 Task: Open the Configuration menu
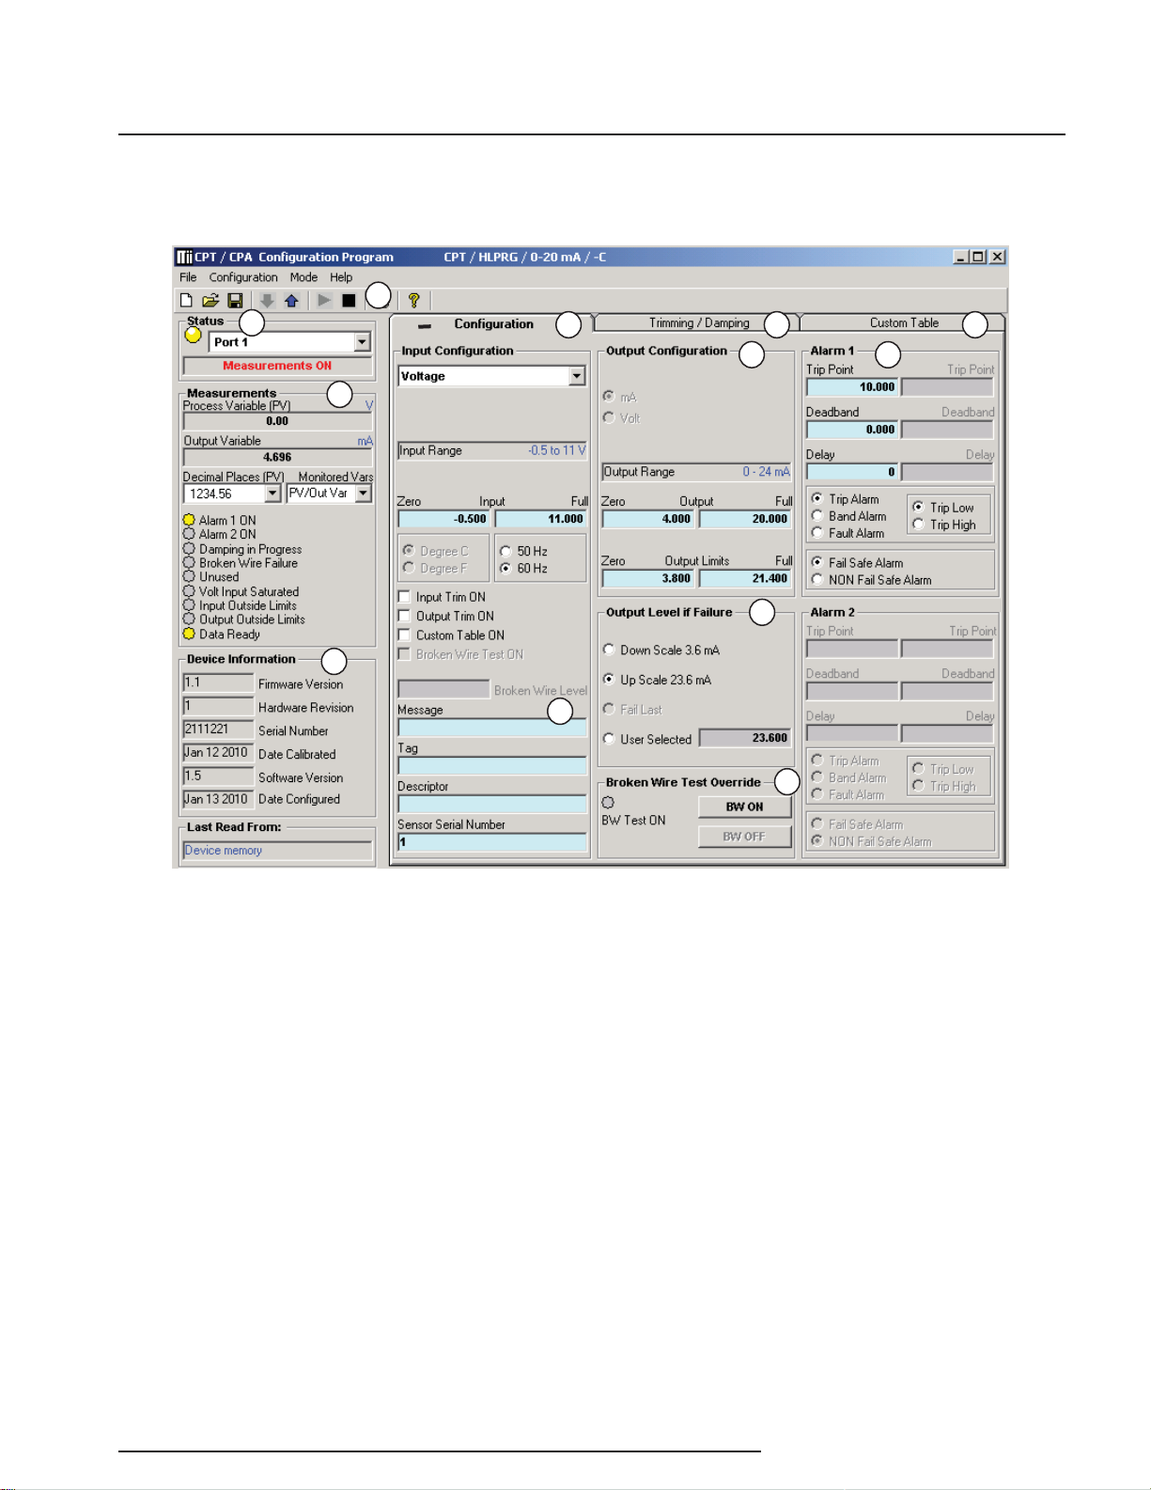(x=243, y=277)
